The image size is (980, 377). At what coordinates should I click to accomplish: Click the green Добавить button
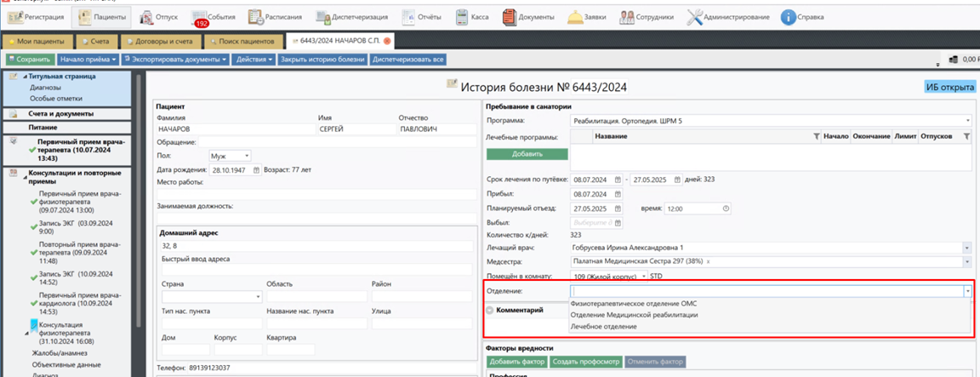(527, 154)
